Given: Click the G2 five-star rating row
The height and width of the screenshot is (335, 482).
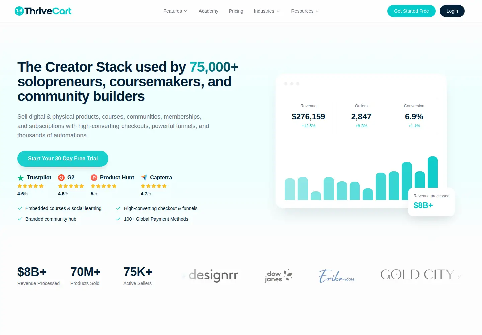Looking at the screenshot, I should 71,186.
